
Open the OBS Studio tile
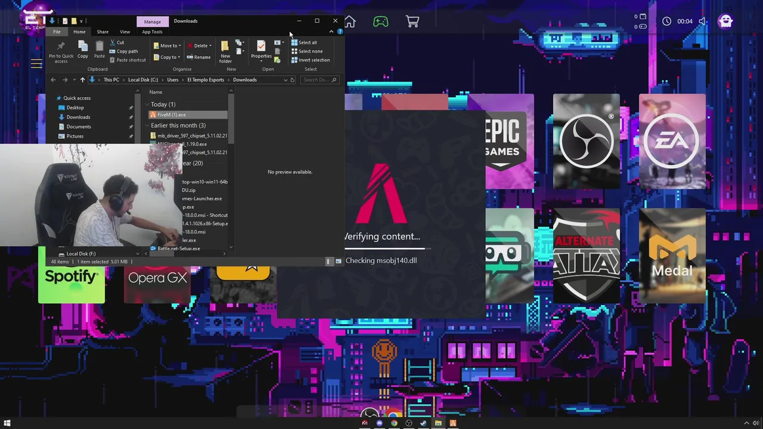pos(586,141)
